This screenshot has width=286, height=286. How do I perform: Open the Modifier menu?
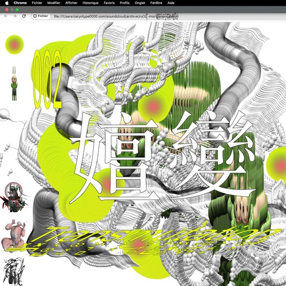[x=54, y=3]
